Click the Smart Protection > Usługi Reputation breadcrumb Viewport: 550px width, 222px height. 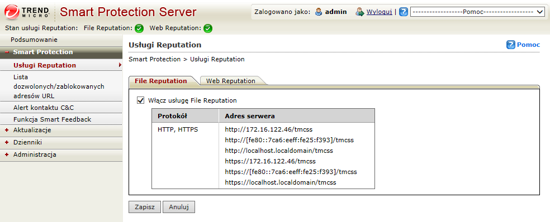pyautogui.click(x=187, y=59)
